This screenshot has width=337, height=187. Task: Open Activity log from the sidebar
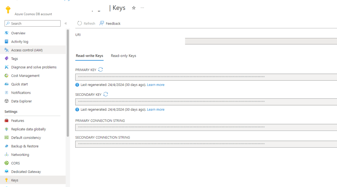coord(19,42)
